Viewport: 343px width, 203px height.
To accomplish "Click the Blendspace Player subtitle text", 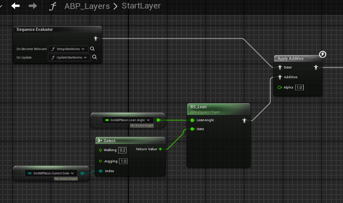I will click(x=205, y=112).
